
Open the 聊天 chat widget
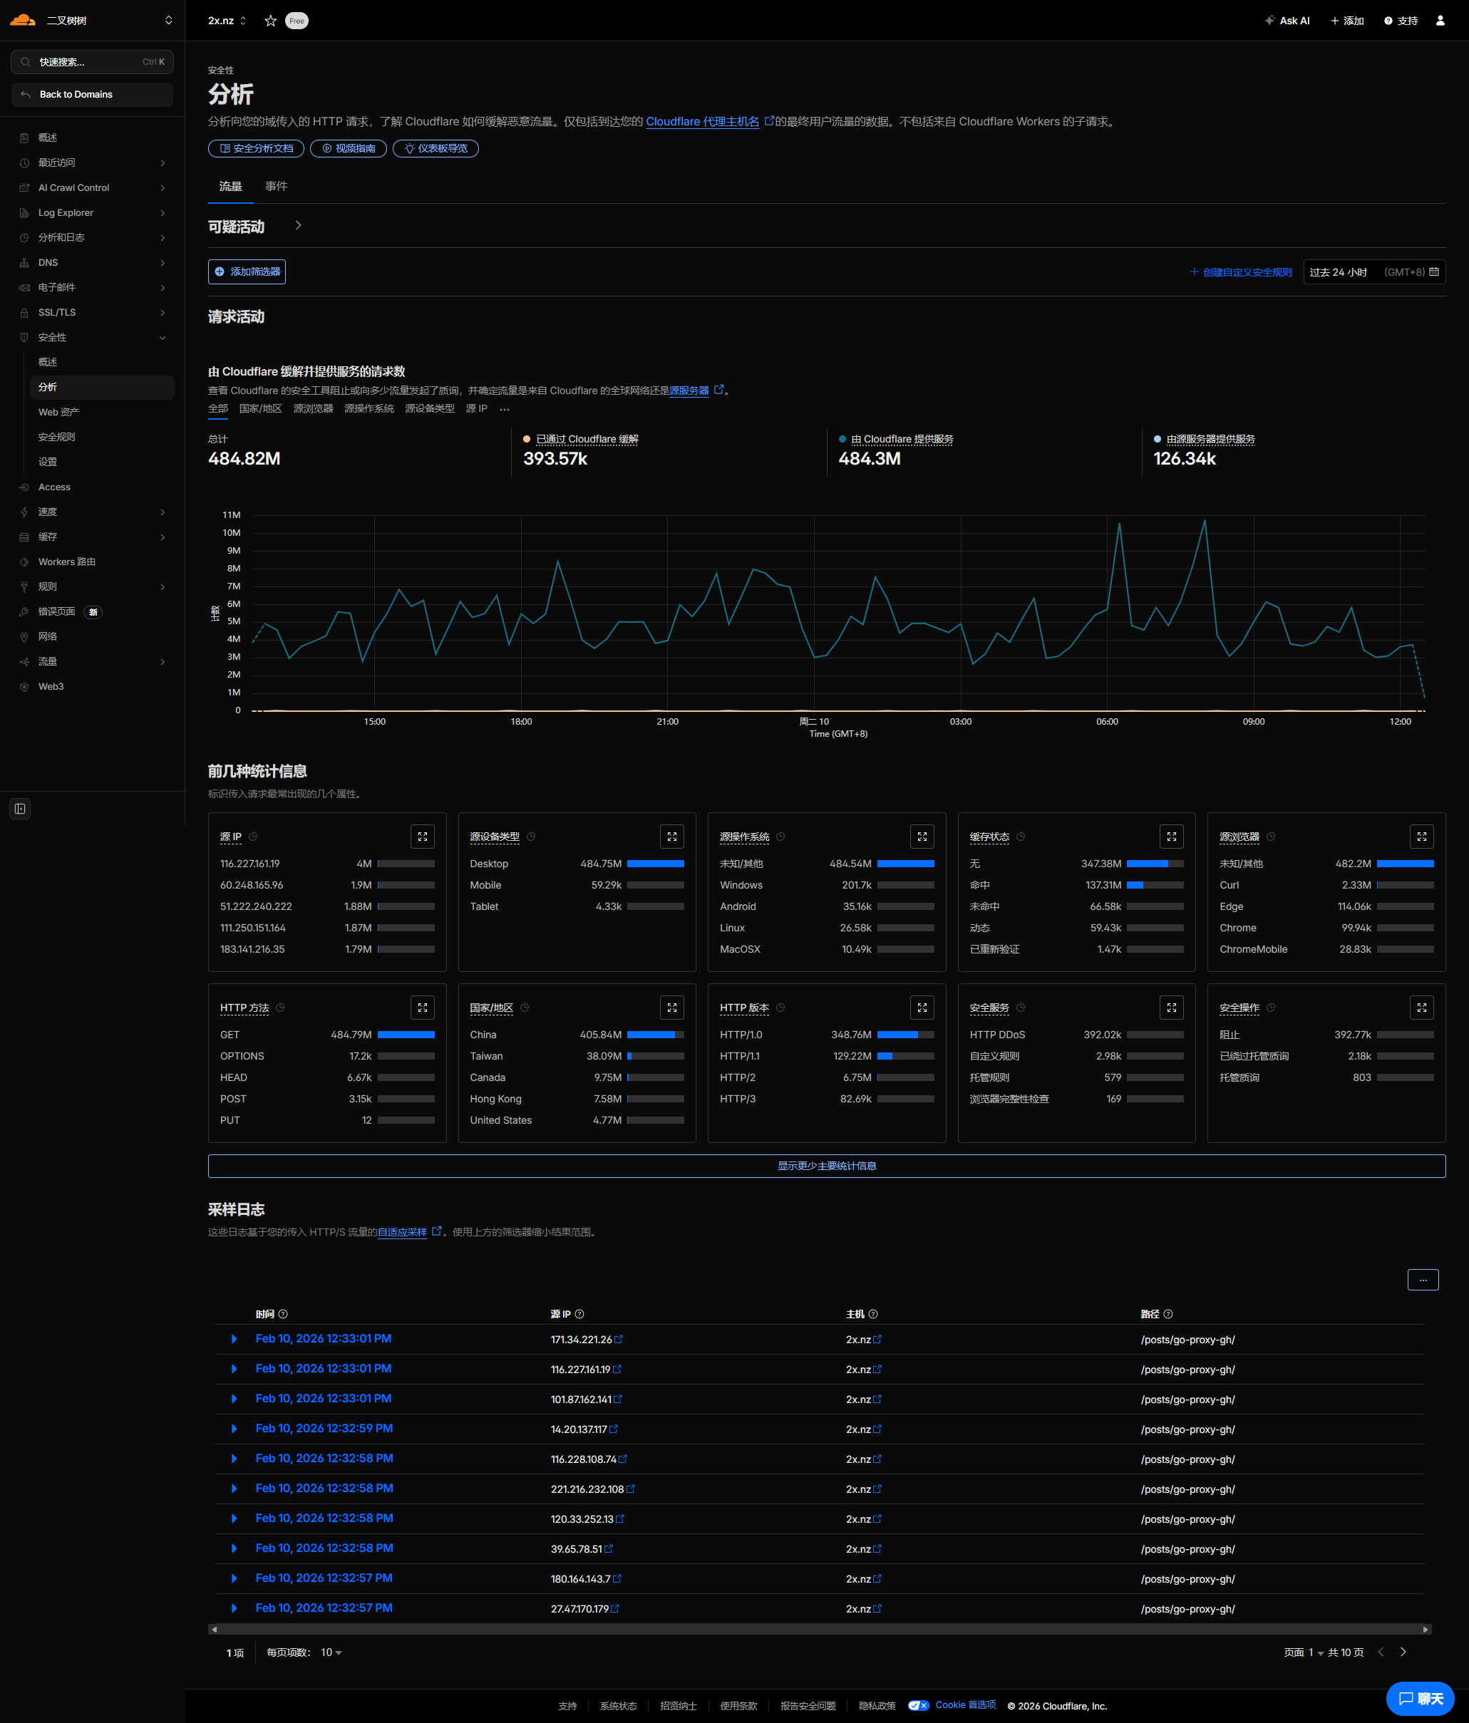click(1420, 1698)
